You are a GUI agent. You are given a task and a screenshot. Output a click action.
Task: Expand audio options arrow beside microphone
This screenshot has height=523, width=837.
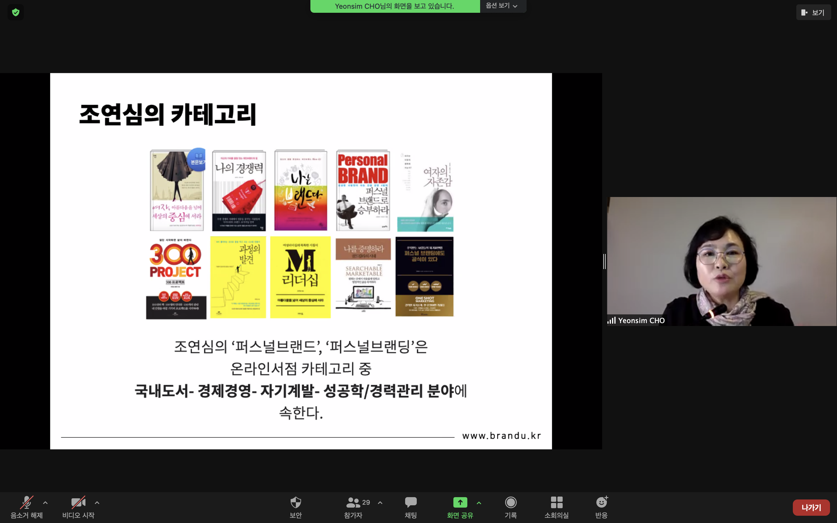point(45,503)
